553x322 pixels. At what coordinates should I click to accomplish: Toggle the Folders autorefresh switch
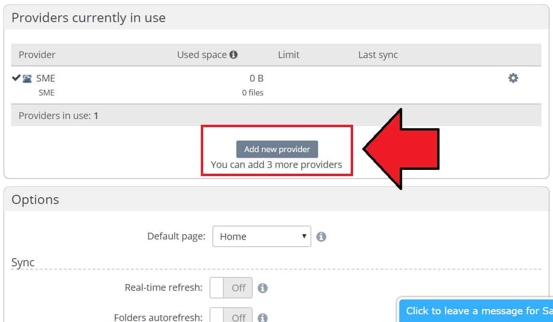tap(231, 315)
